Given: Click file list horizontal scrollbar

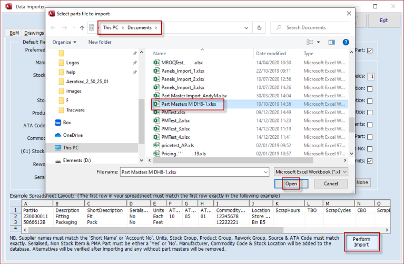Looking at the screenshot, I should pos(233,160).
